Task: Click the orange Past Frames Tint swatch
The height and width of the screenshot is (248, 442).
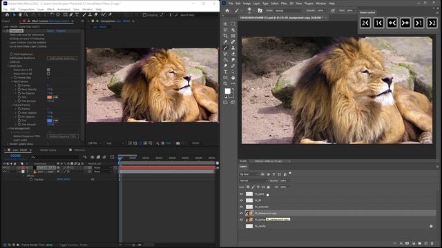Action: [x=49, y=97]
